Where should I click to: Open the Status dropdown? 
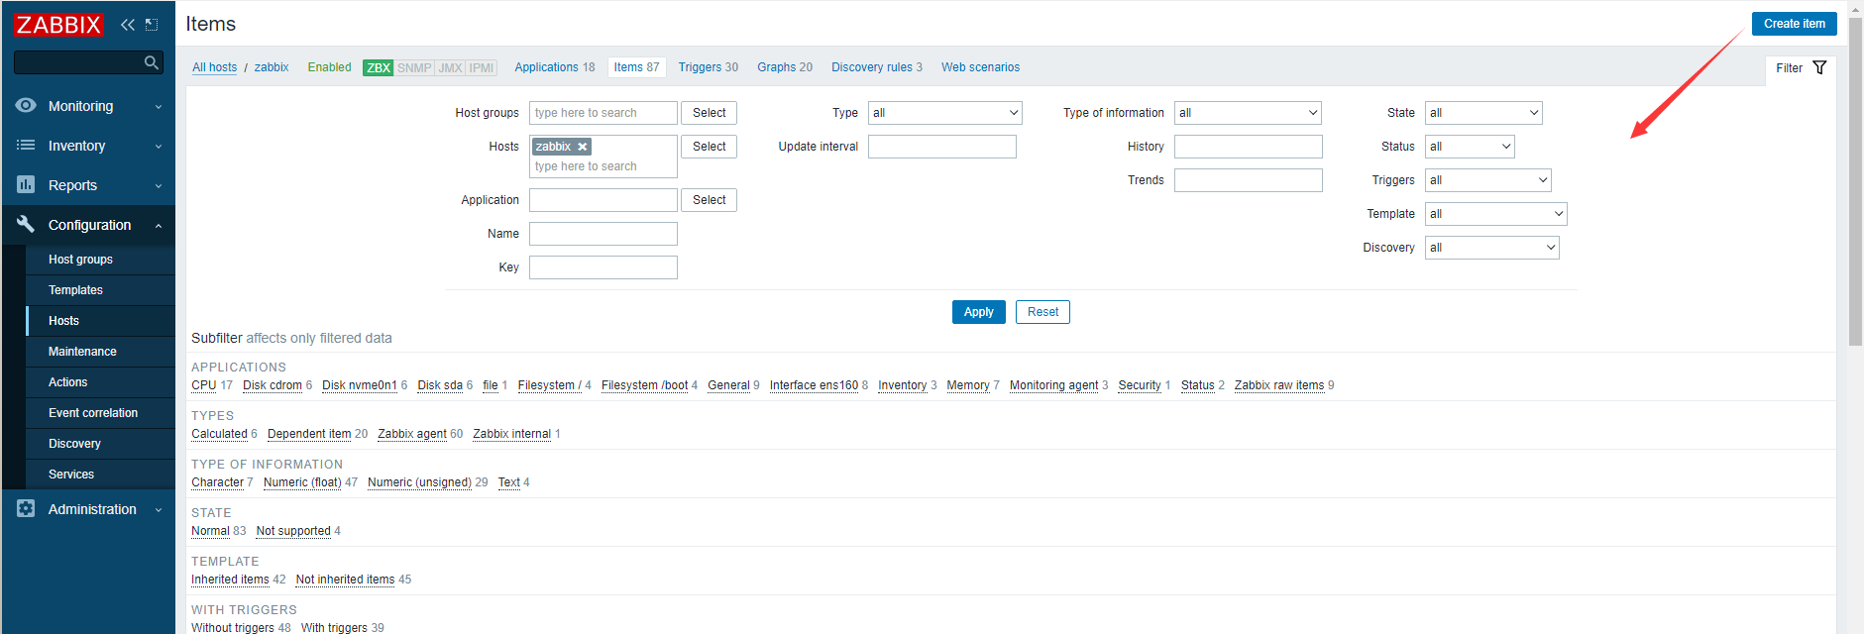(1470, 147)
